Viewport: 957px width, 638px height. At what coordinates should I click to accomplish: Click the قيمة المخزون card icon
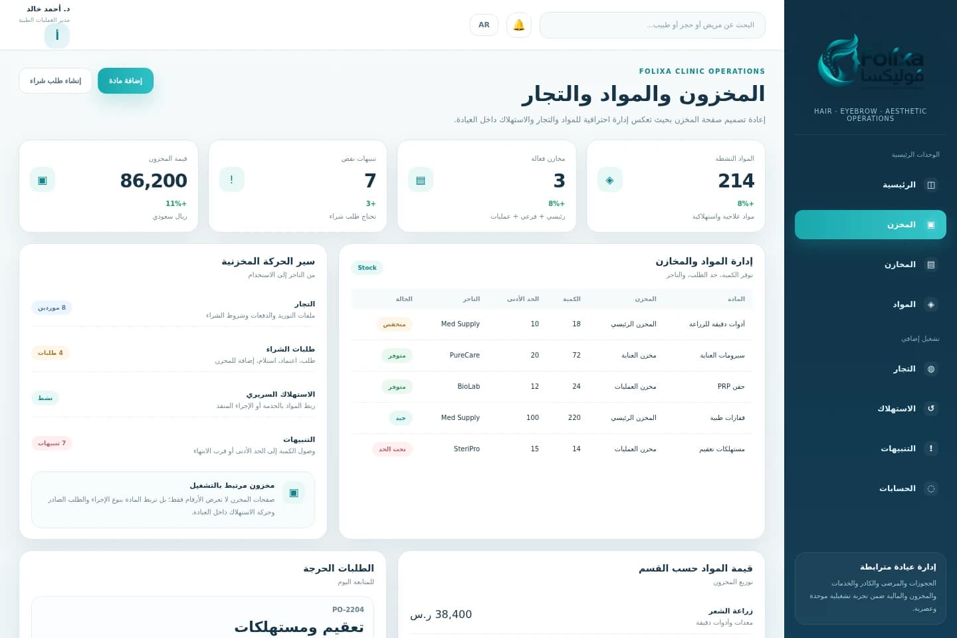pos(43,179)
